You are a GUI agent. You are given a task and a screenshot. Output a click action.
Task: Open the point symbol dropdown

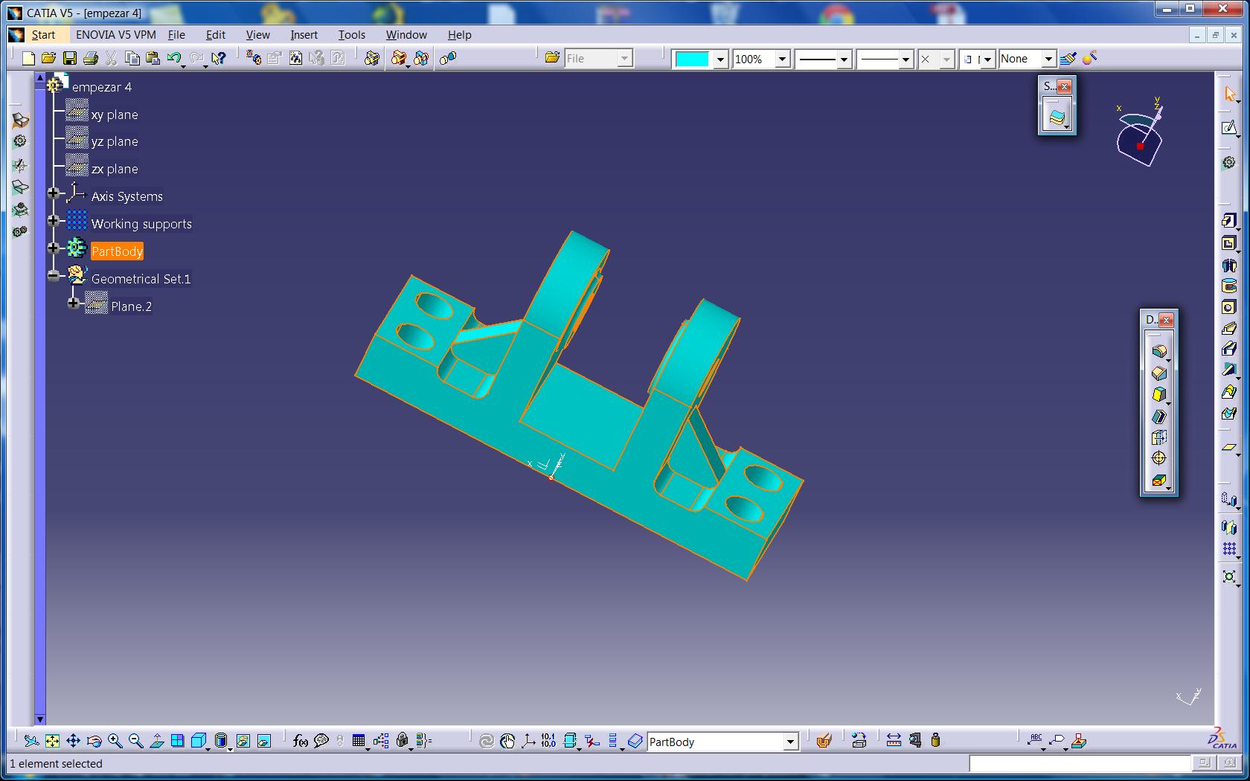point(946,60)
